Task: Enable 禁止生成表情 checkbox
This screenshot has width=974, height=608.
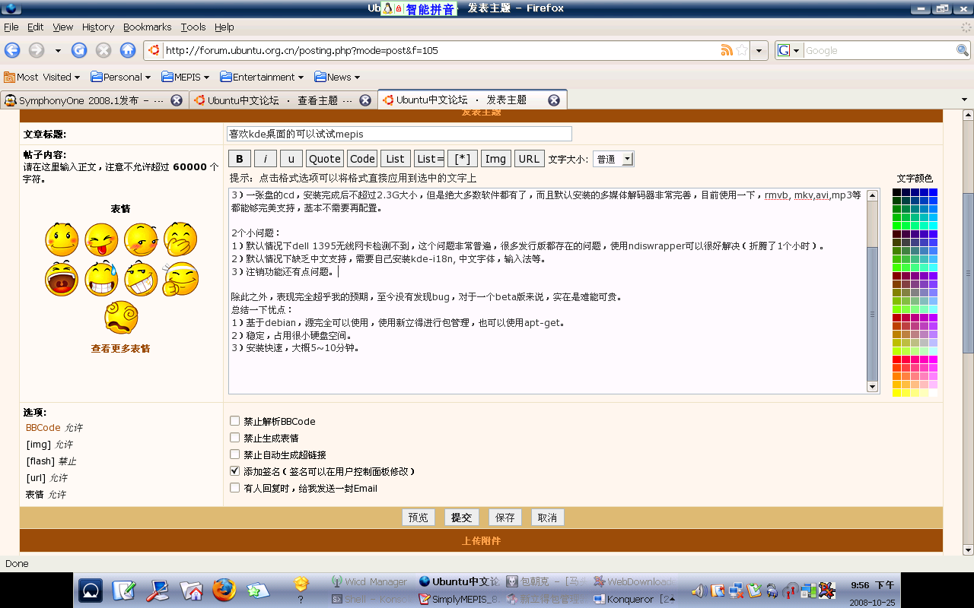Action: point(235,438)
